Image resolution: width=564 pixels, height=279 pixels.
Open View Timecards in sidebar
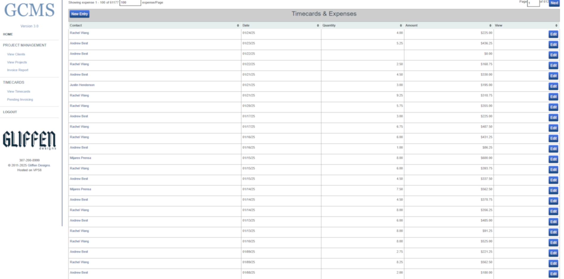pos(18,91)
